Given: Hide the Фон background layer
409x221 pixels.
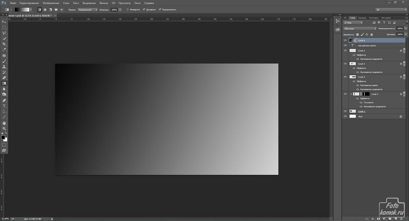Looking at the screenshot, I should click(345, 117).
